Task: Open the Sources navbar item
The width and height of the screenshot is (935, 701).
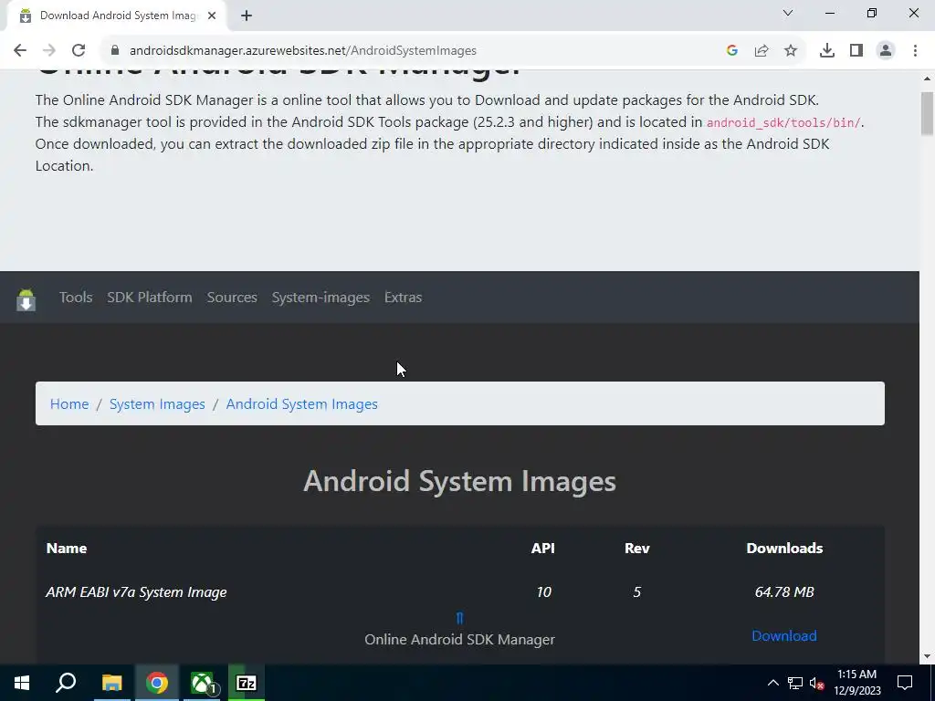Action: pyautogui.click(x=232, y=298)
